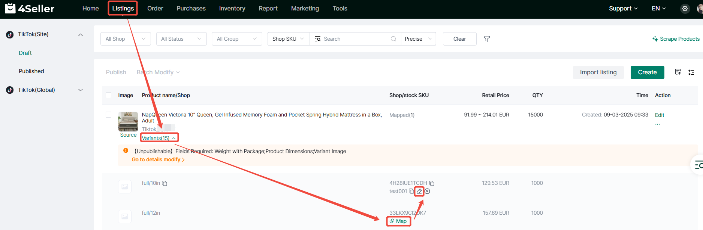Collapse the Variants(15) list

tap(159, 138)
